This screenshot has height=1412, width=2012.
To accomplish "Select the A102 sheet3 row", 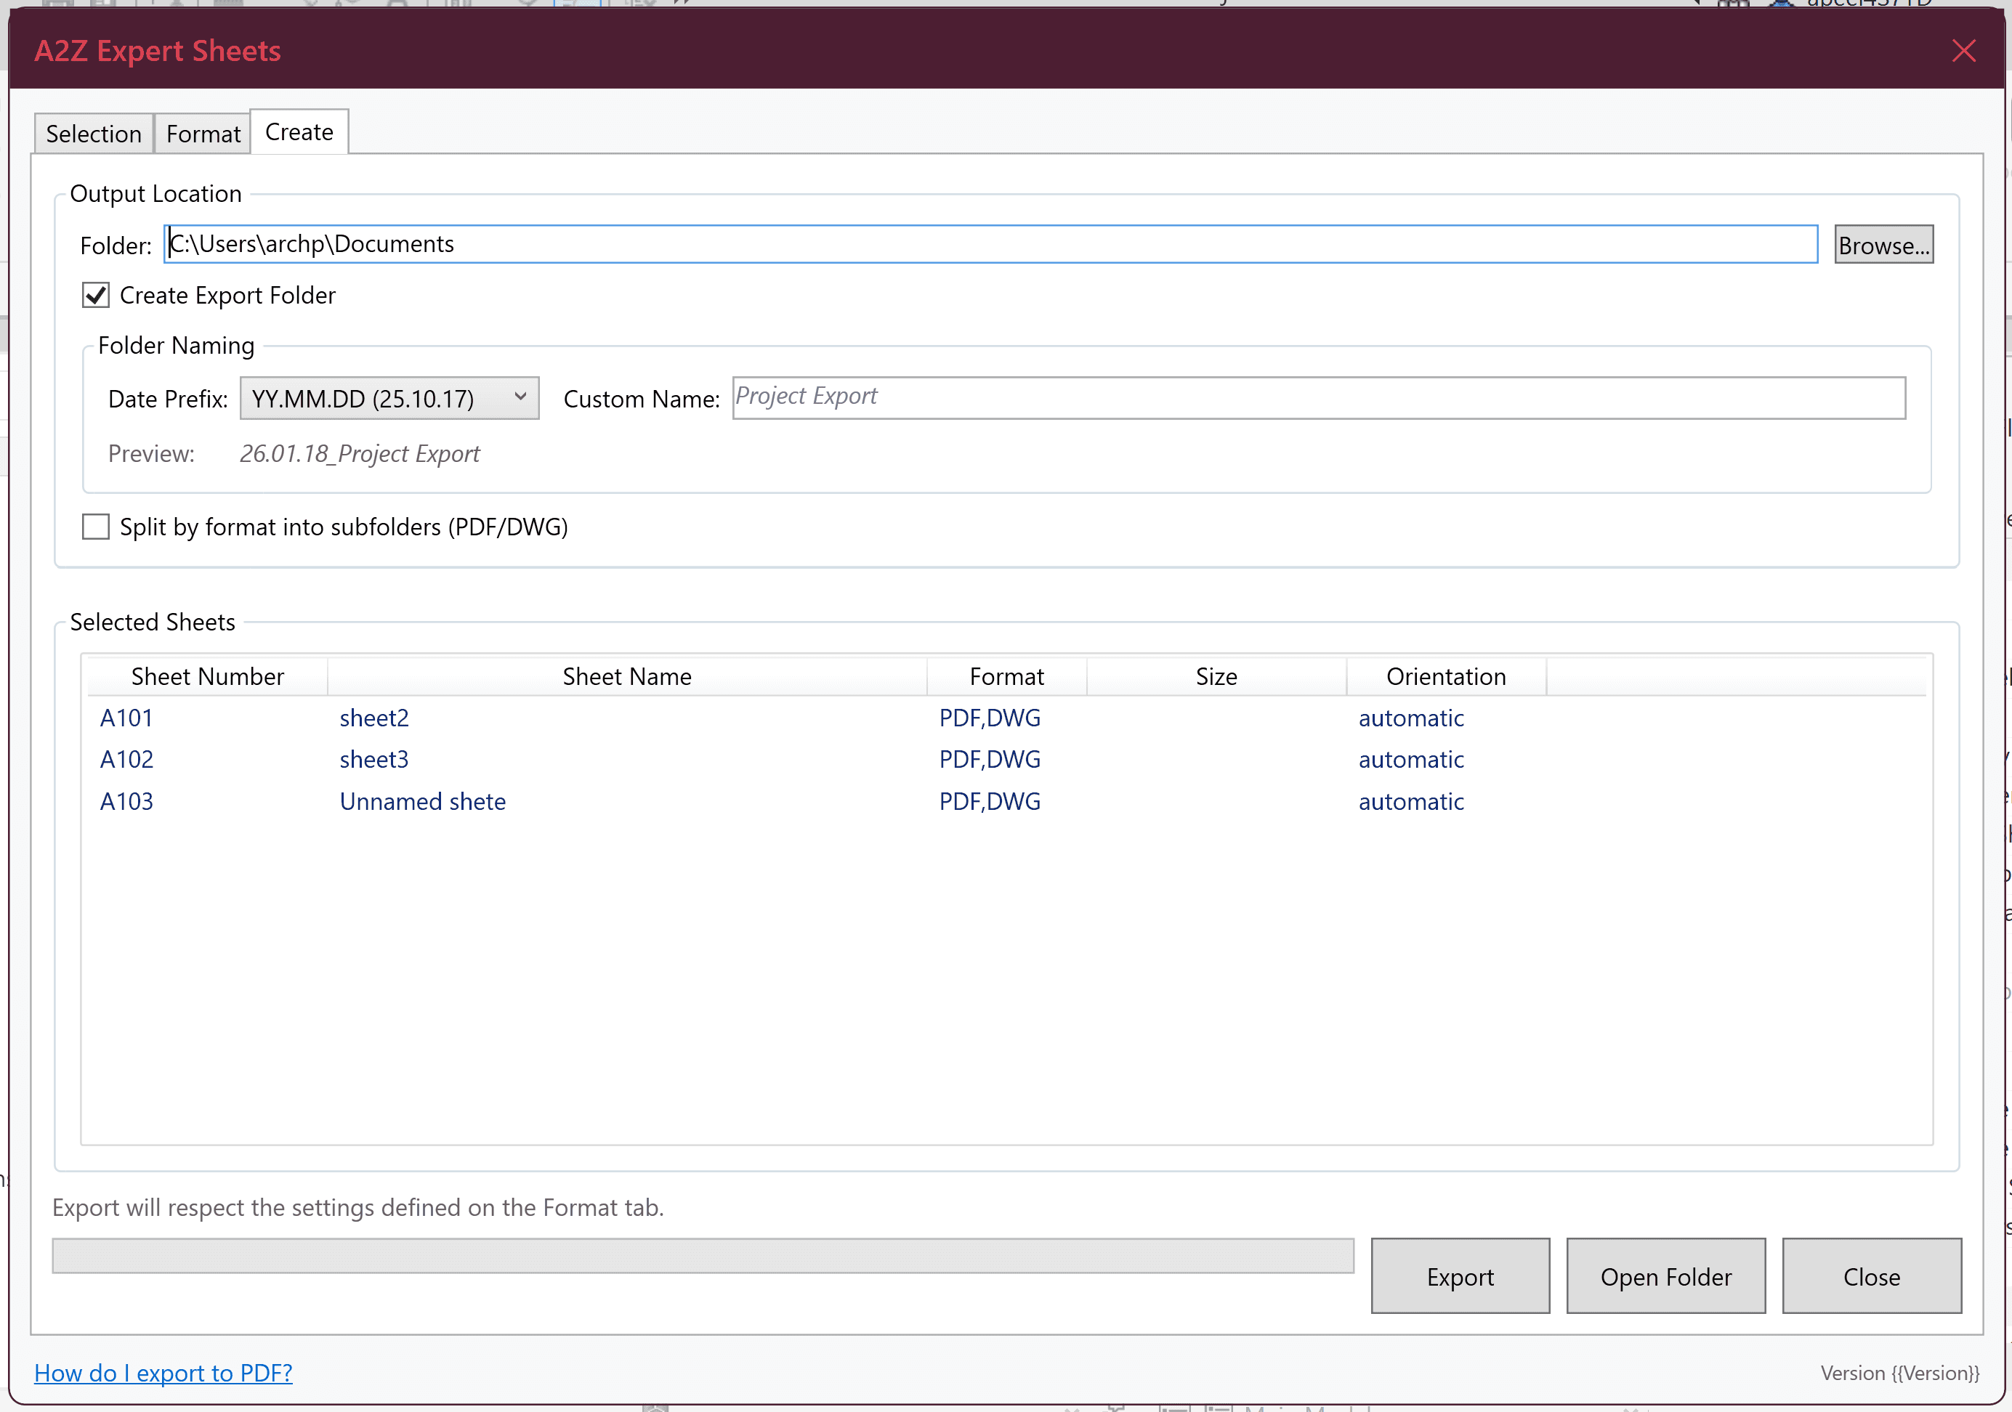I will pyautogui.click(x=373, y=760).
